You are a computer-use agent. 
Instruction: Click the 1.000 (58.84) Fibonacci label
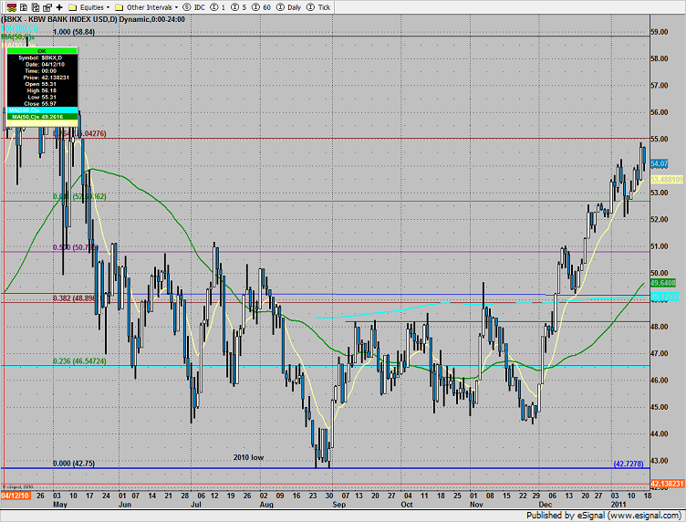click(74, 32)
